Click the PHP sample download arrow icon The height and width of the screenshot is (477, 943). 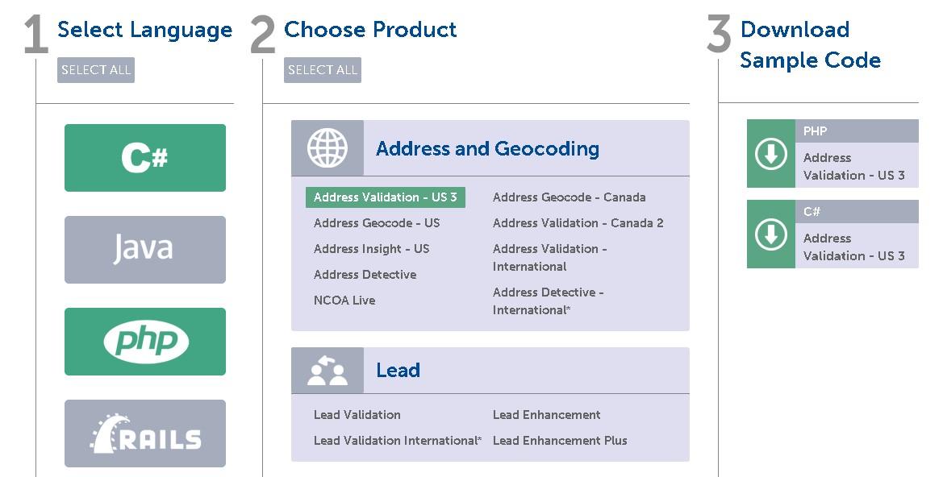(771, 154)
